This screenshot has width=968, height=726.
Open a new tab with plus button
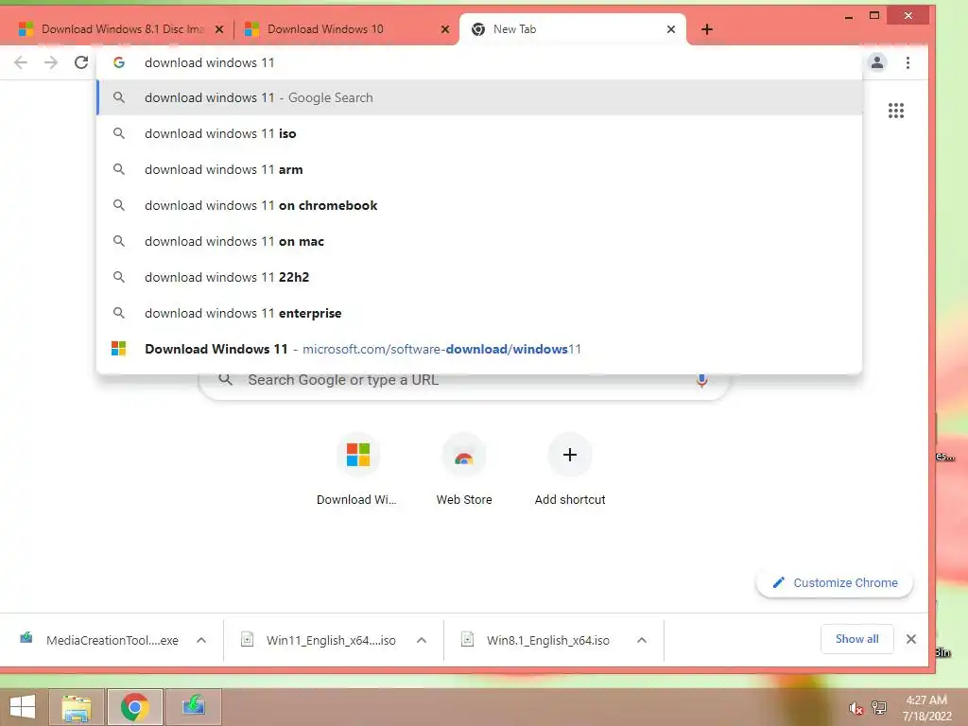(707, 29)
